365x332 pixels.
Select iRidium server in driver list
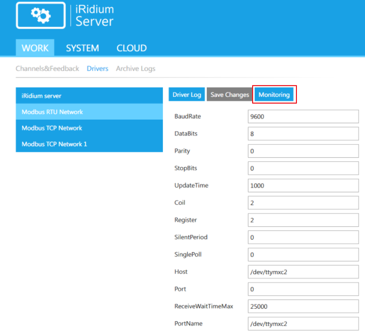coord(89,96)
